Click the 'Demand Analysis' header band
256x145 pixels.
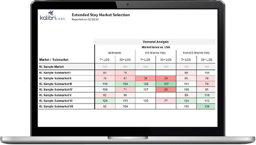(155, 42)
